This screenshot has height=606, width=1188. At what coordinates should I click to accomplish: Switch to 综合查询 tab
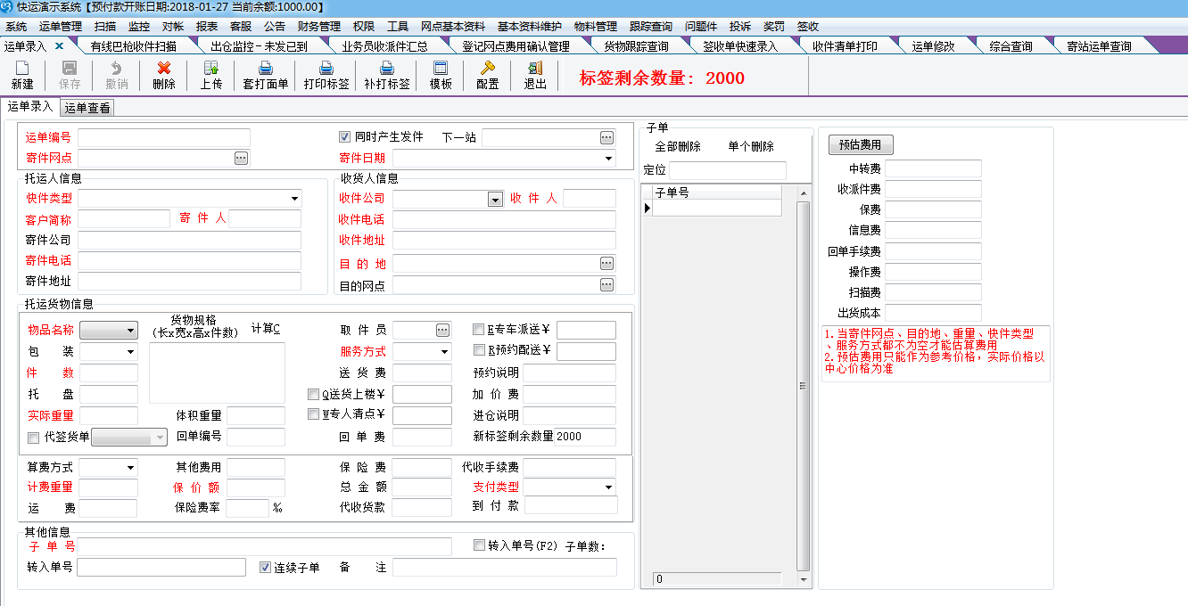(x=1011, y=46)
